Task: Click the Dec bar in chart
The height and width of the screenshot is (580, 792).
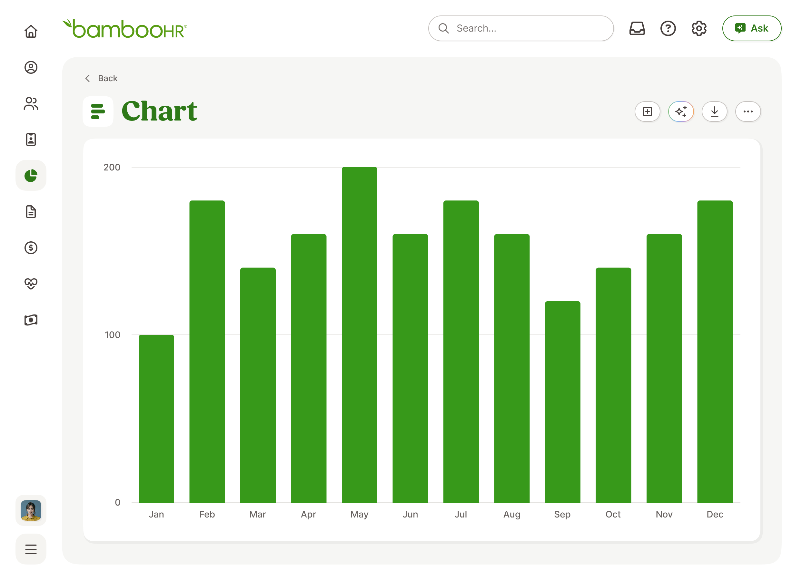Action: coord(715,352)
